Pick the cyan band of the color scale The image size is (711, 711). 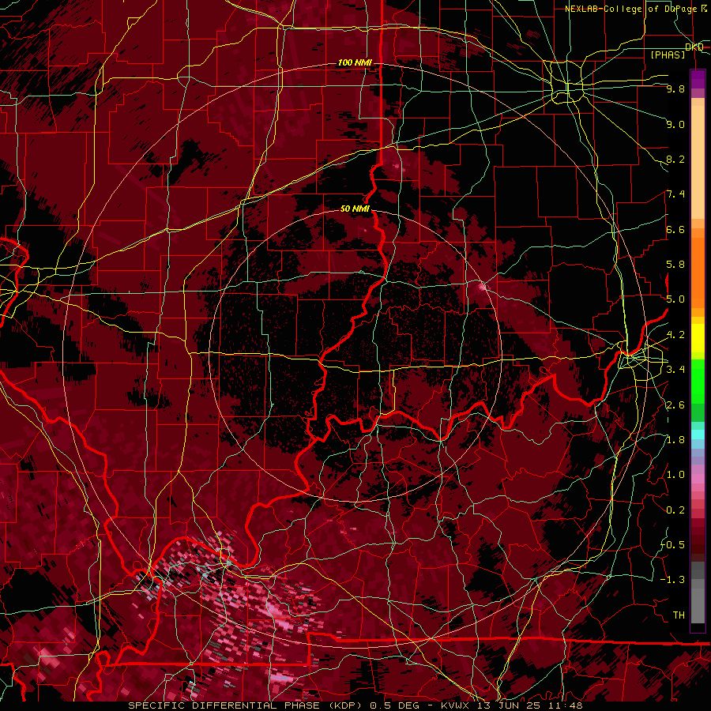698,434
